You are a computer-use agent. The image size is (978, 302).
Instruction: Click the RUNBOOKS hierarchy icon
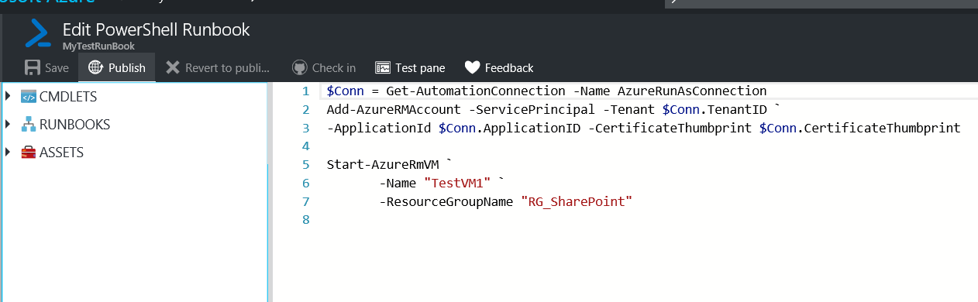[x=29, y=124]
